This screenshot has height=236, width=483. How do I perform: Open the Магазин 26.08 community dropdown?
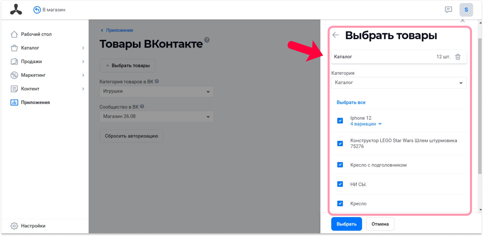(x=156, y=117)
